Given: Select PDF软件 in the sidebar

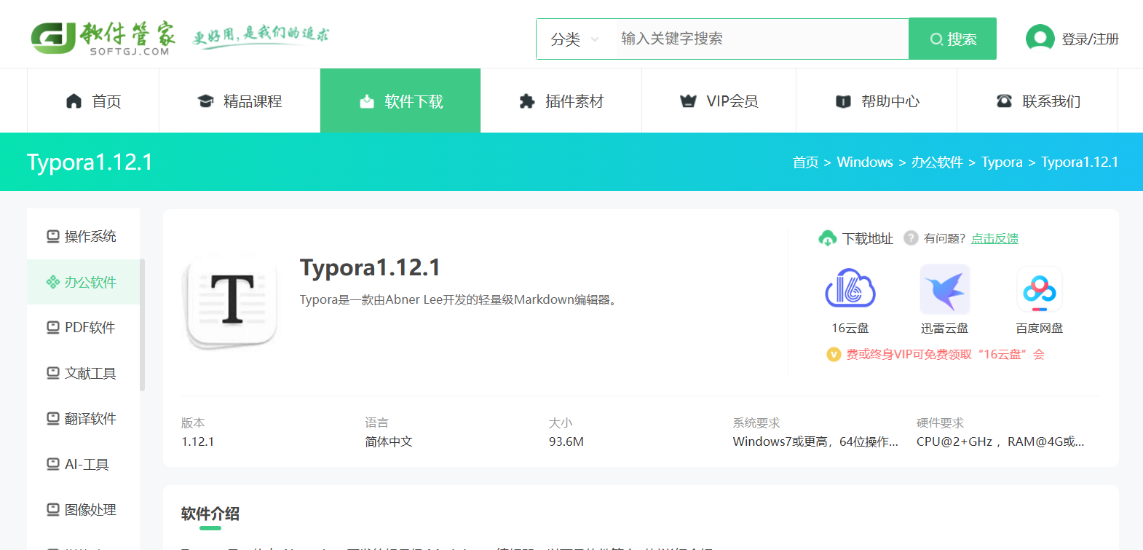Looking at the screenshot, I should tap(83, 328).
